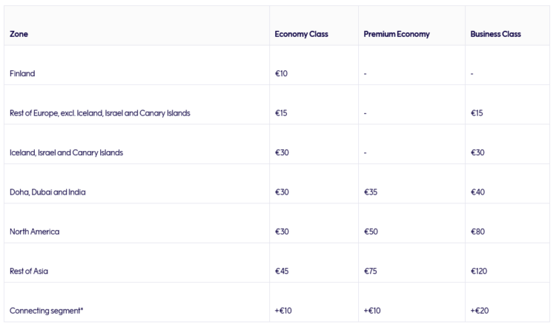This screenshot has height=327, width=556.
Task: Click the Economy Class column header
Action: pyautogui.click(x=302, y=34)
